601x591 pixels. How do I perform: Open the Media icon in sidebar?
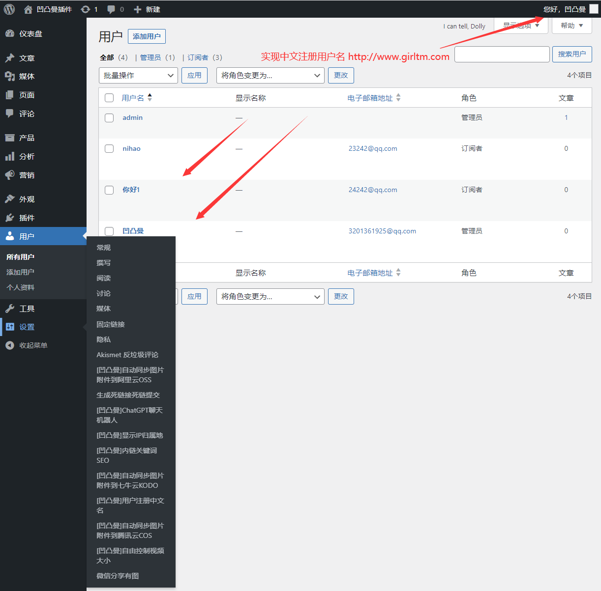pyautogui.click(x=10, y=76)
